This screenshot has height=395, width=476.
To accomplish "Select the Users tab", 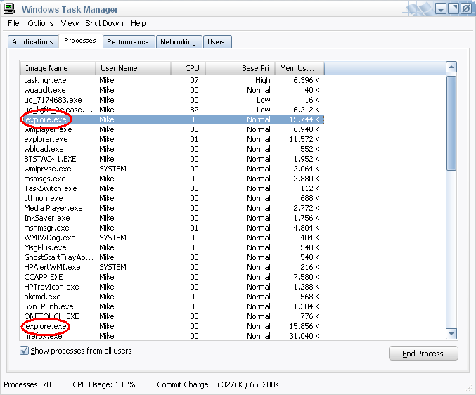I will tap(216, 42).
